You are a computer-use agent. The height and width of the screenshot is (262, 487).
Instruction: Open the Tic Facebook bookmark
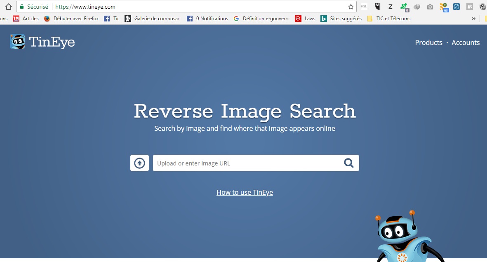coord(112,19)
